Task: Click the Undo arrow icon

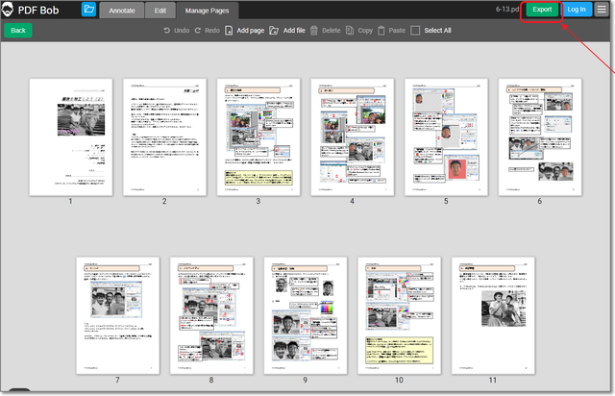Action: click(x=167, y=31)
